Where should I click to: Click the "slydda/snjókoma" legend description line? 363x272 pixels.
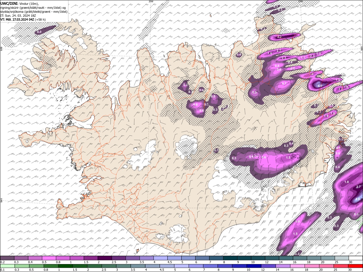tap(34, 12)
